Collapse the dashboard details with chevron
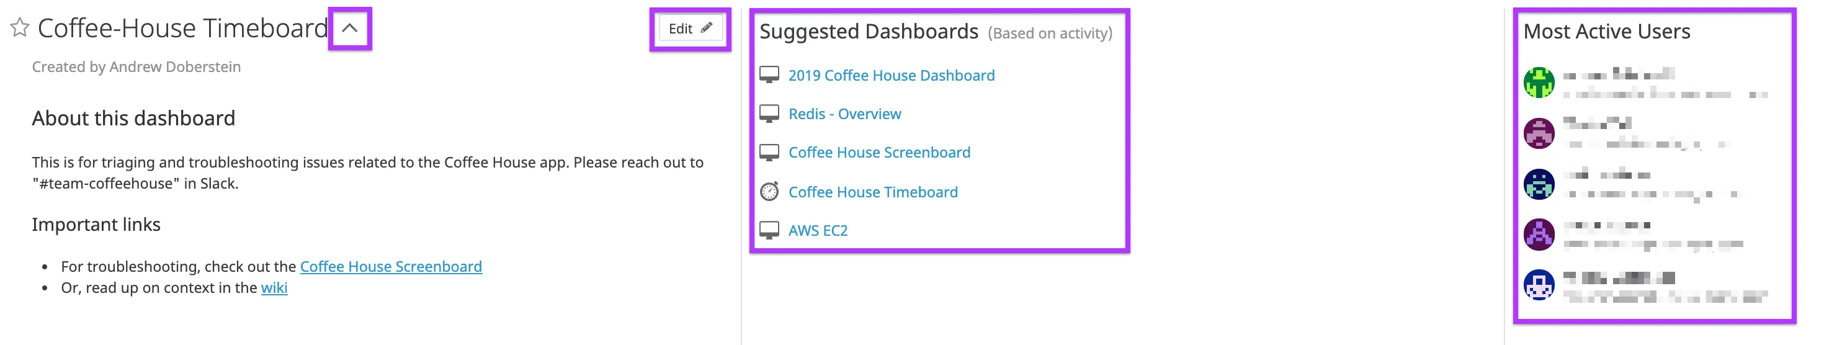This screenshot has width=1824, height=345. point(349,29)
